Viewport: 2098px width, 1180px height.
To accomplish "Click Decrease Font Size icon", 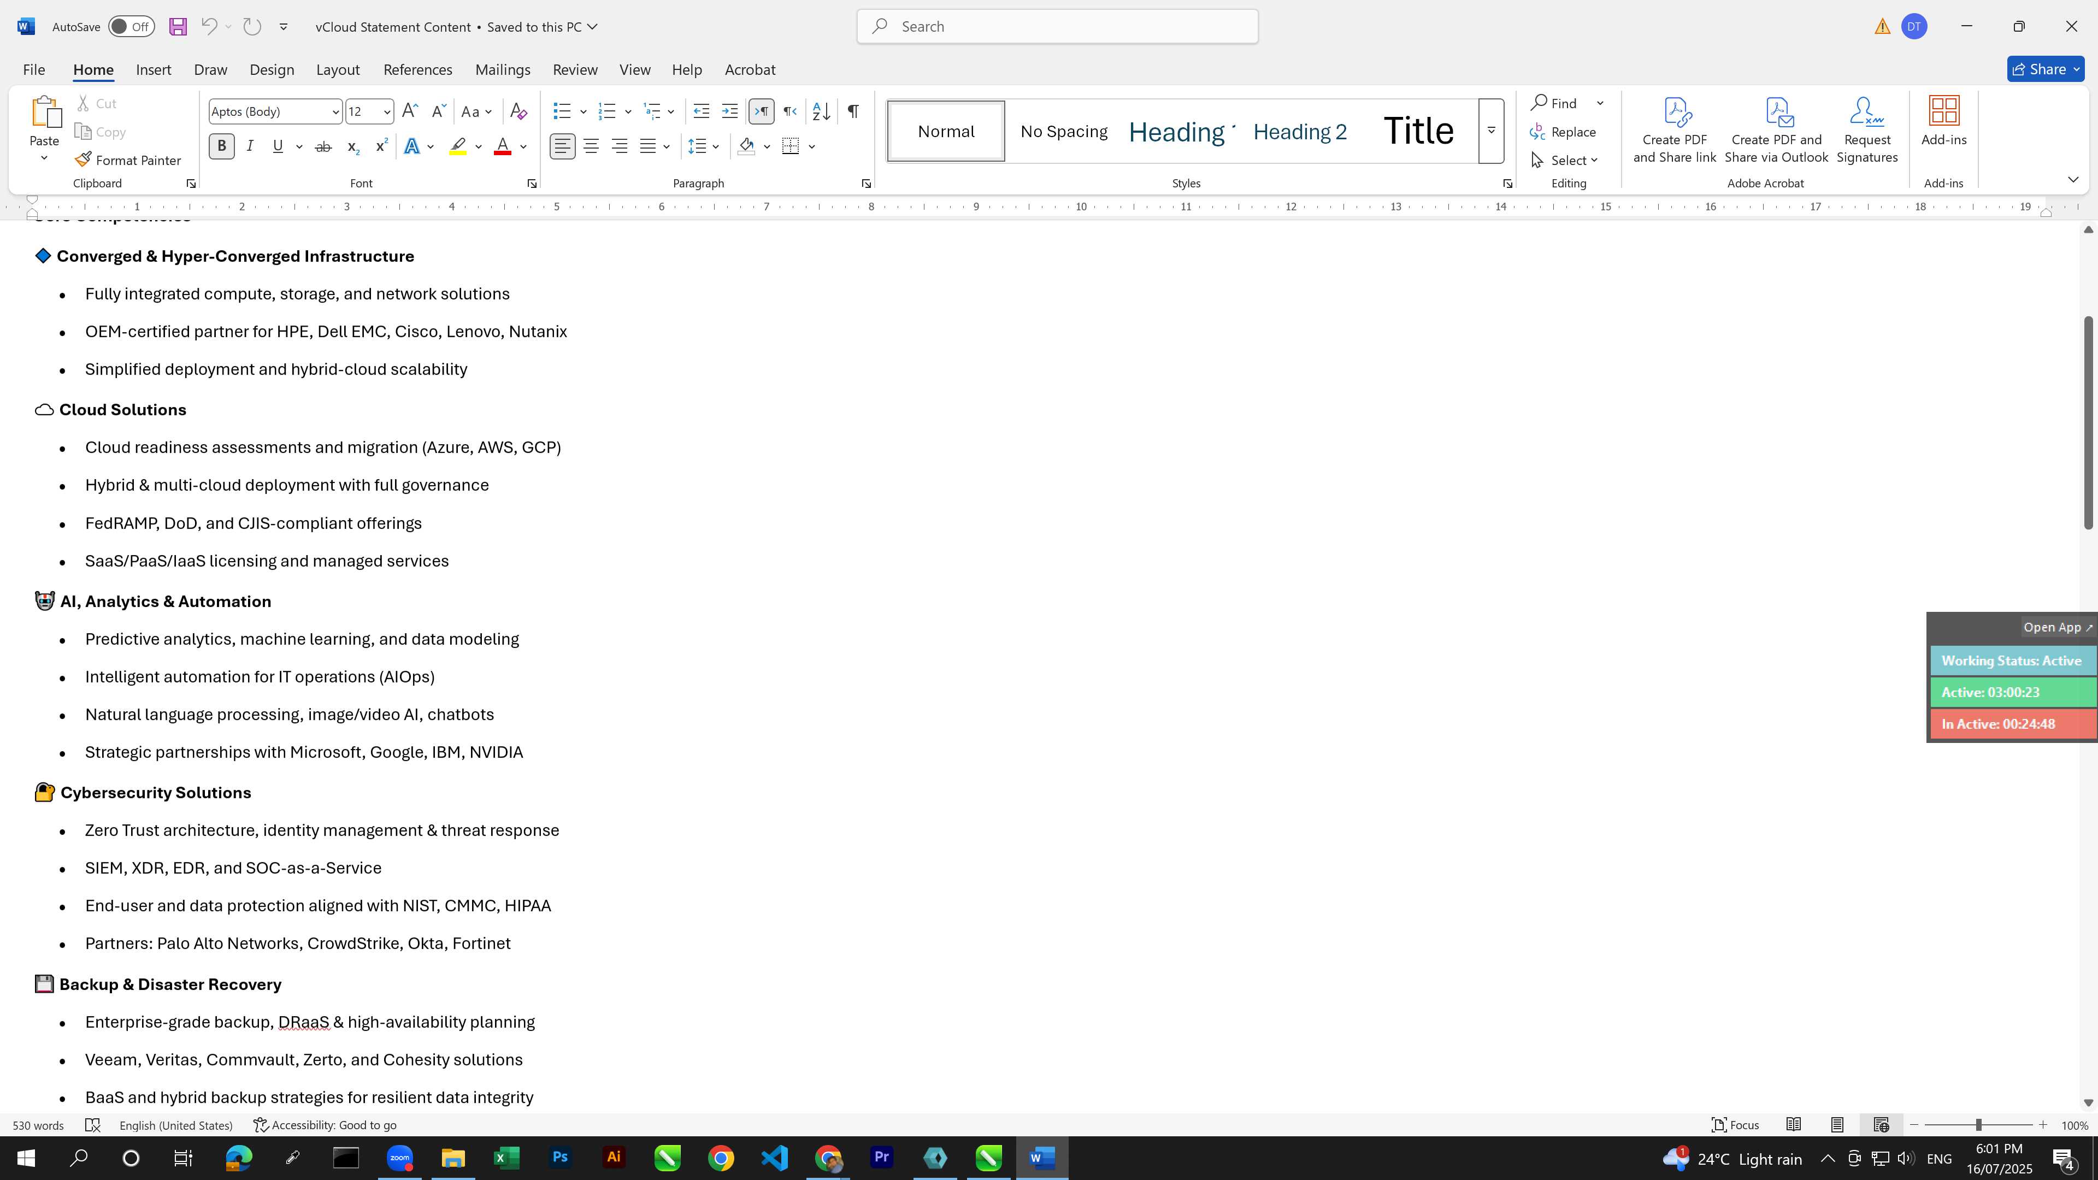I will pos(438,111).
